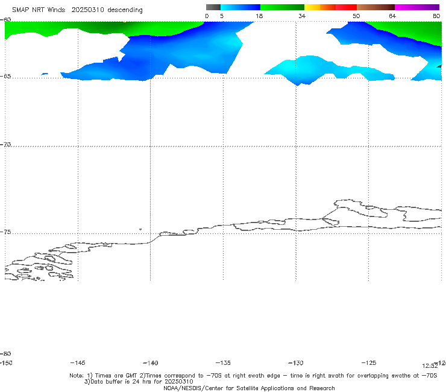The height and width of the screenshot is (392, 446).
Task: Click the longitude label '-145'
Action: coord(78,362)
